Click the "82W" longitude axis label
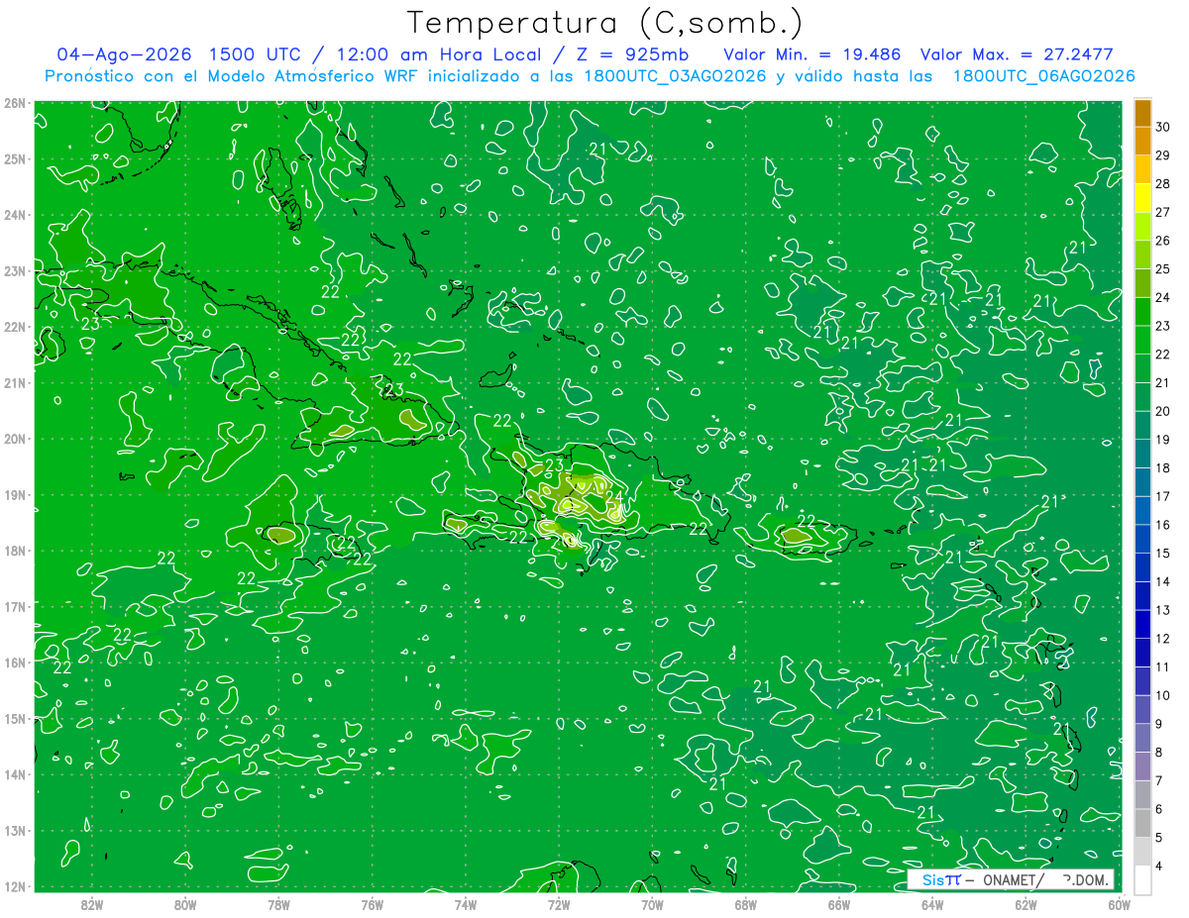This screenshot has width=1189, height=918. pyautogui.click(x=92, y=904)
